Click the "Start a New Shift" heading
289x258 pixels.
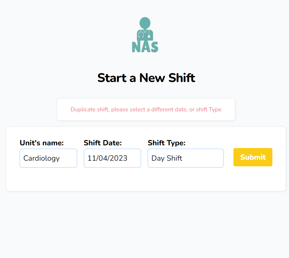point(146,78)
